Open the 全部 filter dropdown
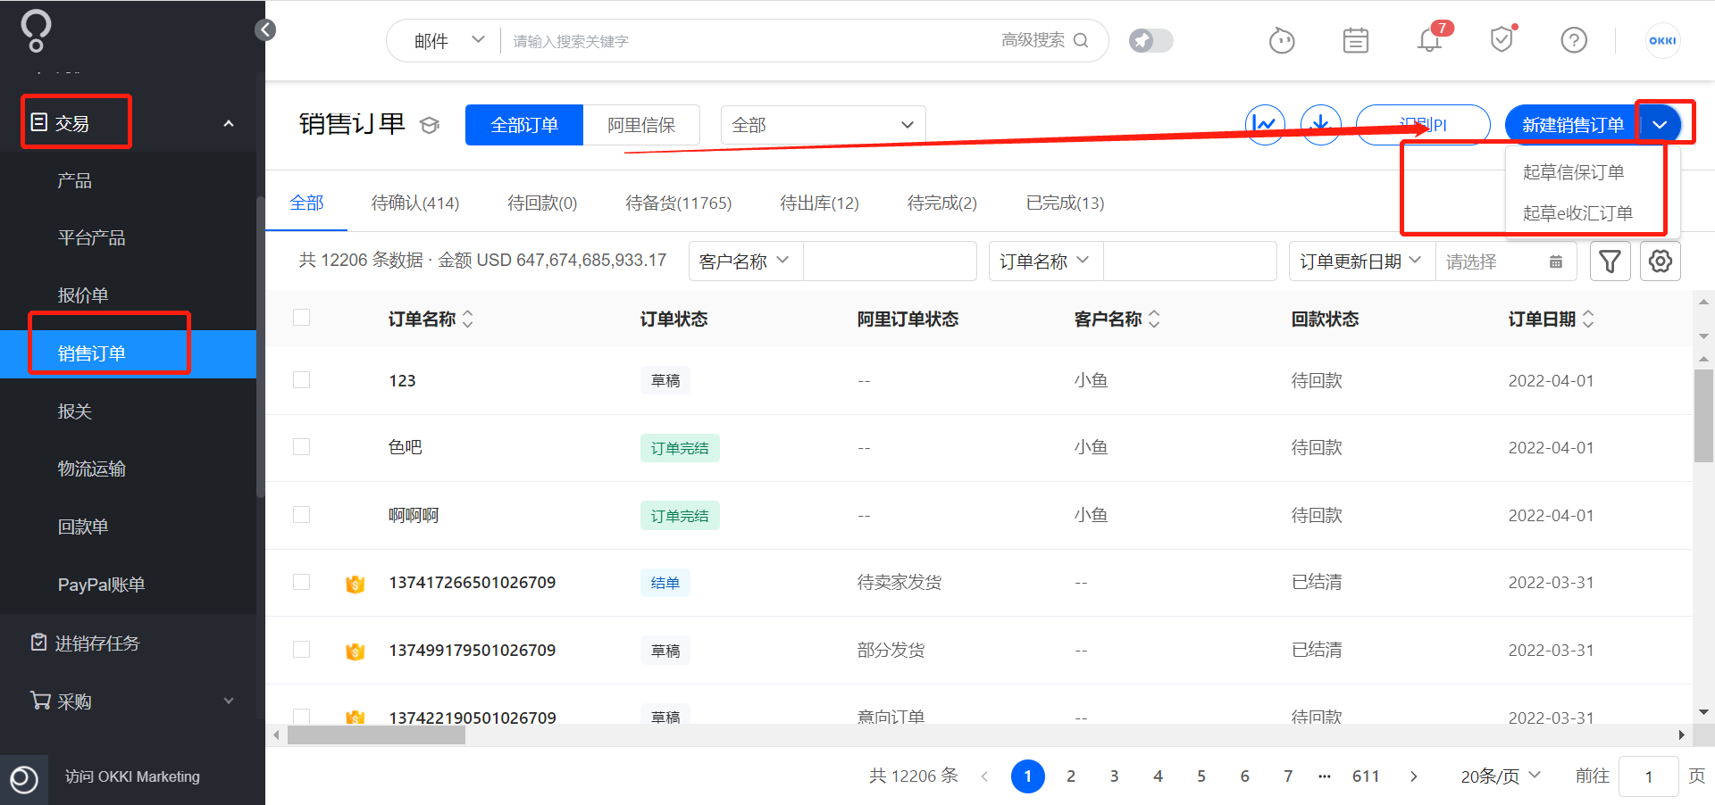The width and height of the screenshot is (1715, 805). tap(823, 125)
